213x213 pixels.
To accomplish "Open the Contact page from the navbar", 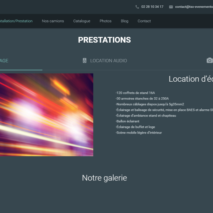I will [x=144, y=21].
